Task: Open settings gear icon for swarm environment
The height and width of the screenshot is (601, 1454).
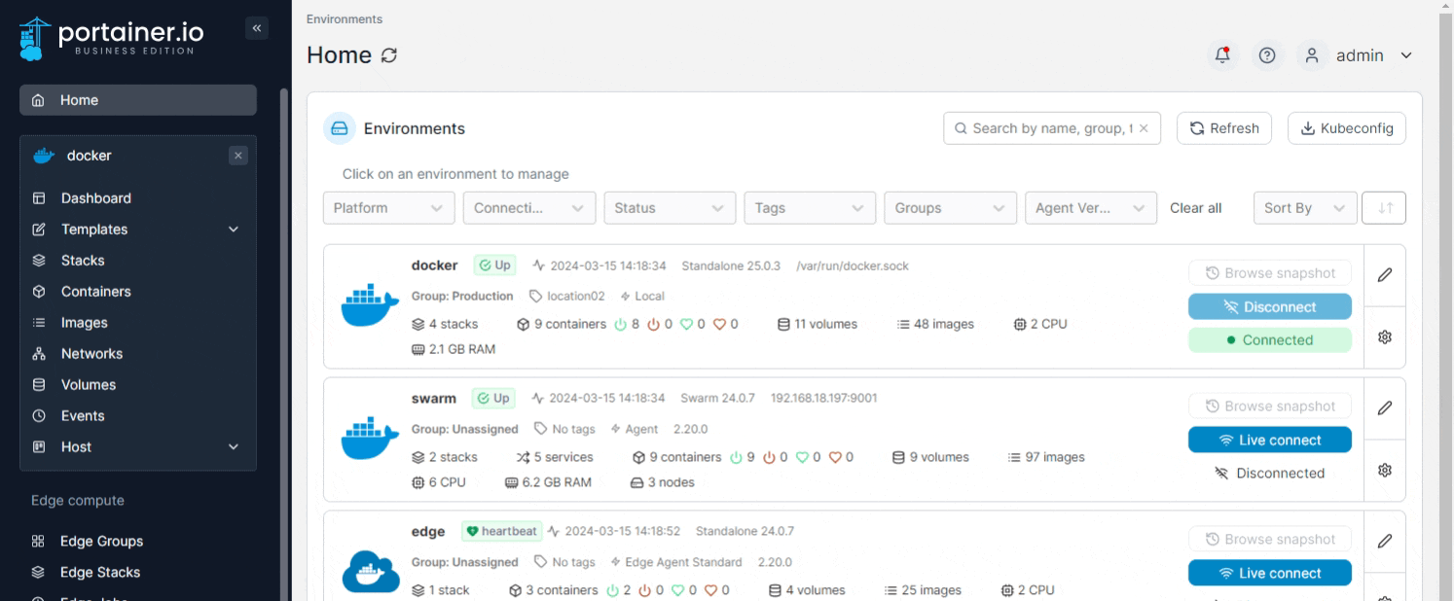Action: (x=1385, y=470)
